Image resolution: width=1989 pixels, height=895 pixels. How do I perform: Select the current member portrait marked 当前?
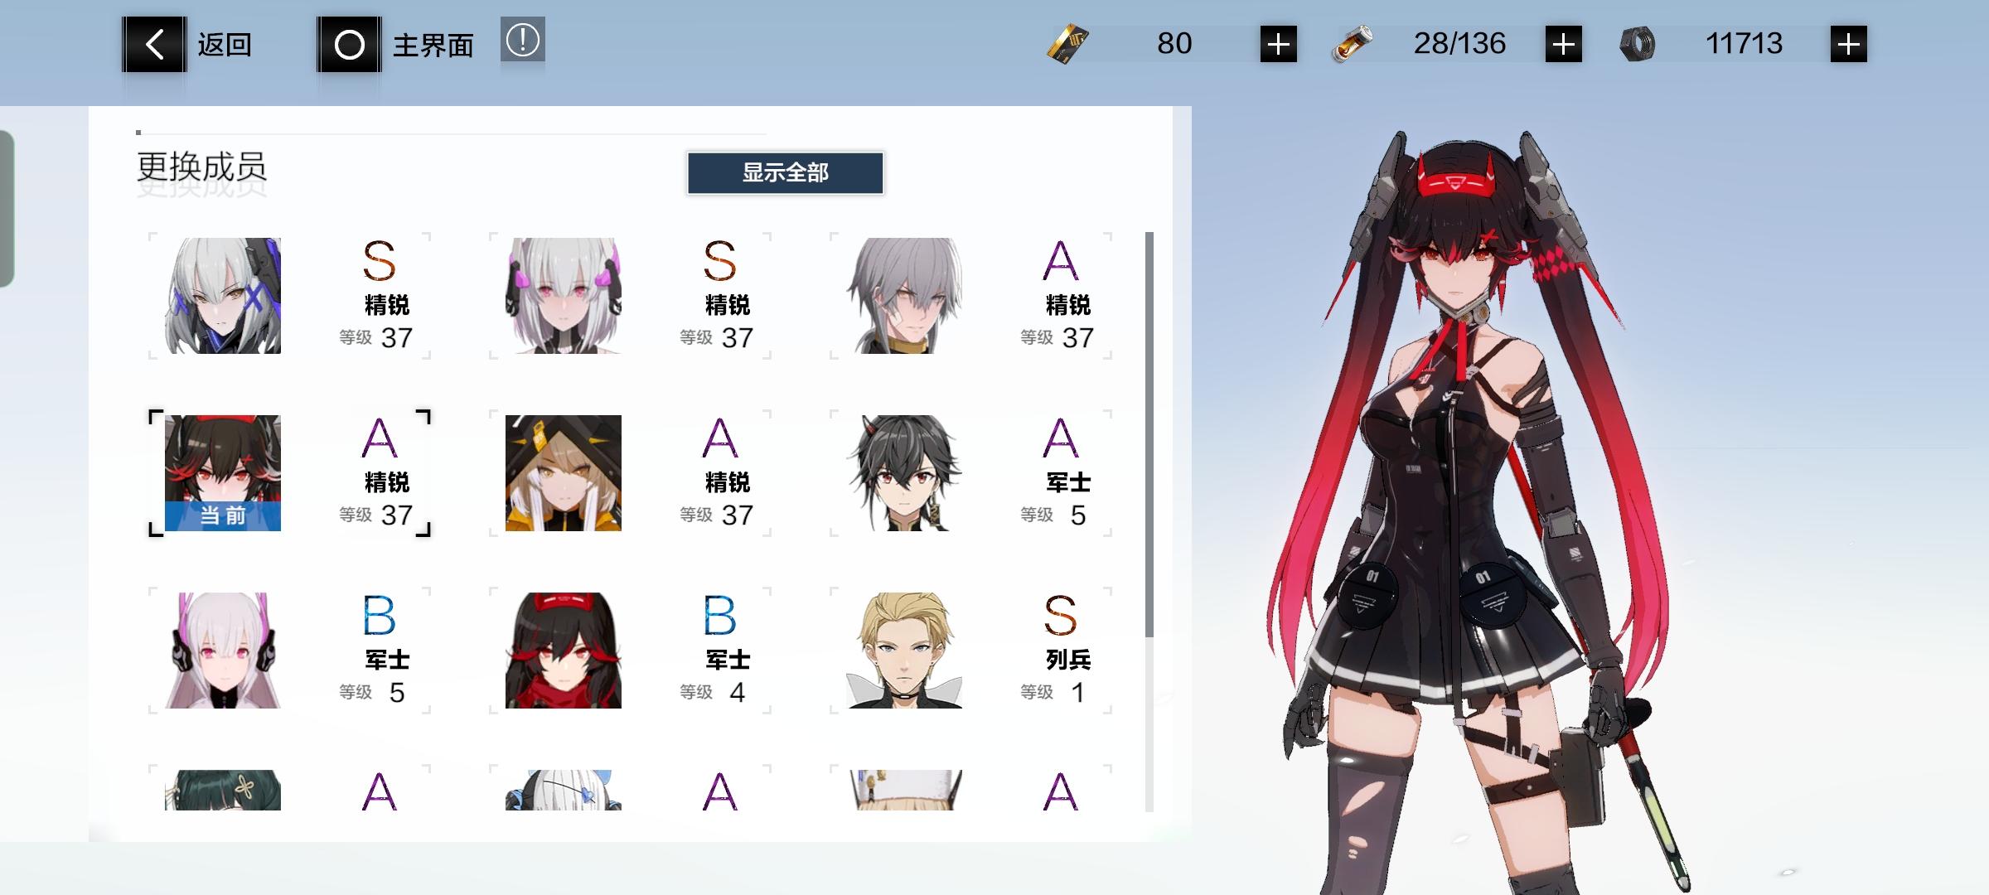[x=223, y=473]
